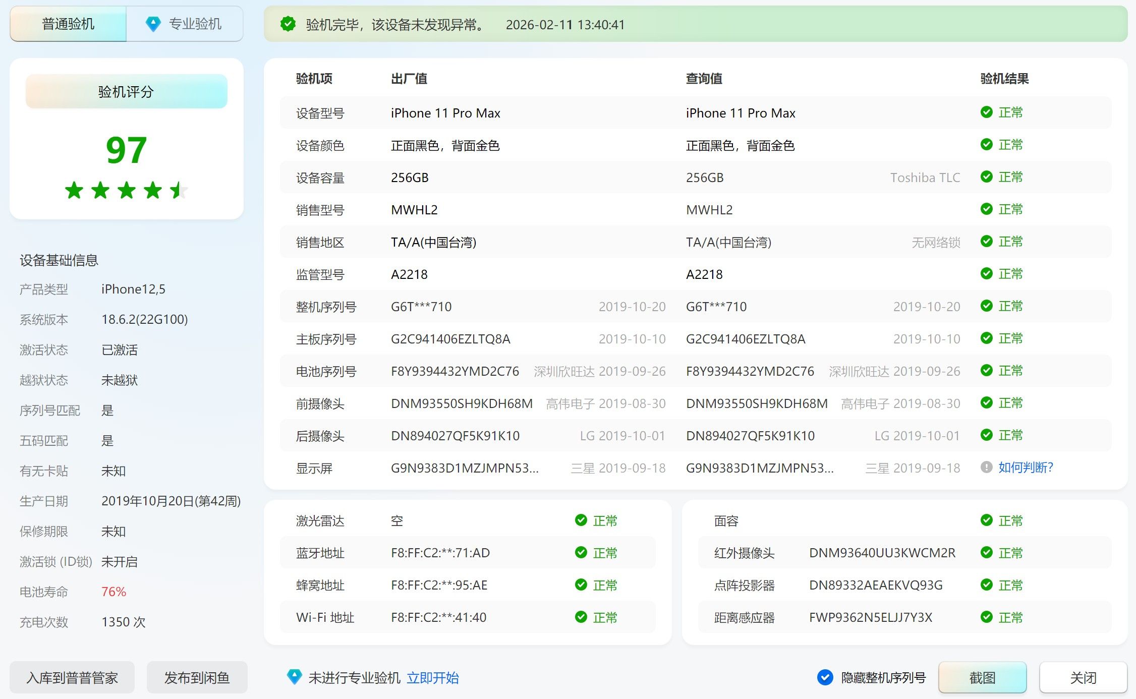Viewport: 1136px width, 699px height.
Task: Click green check icon in 电池序列号 row
Action: click(987, 371)
